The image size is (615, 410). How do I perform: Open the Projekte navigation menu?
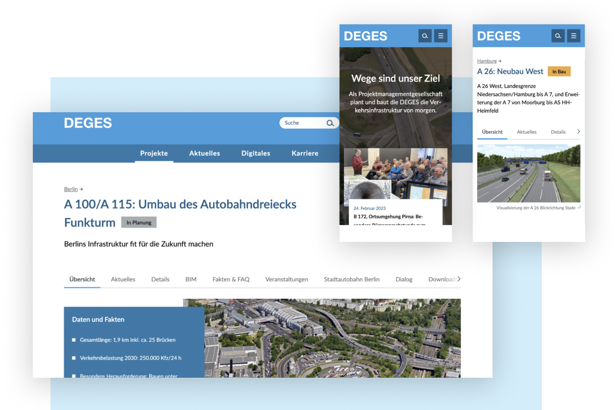(154, 153)
